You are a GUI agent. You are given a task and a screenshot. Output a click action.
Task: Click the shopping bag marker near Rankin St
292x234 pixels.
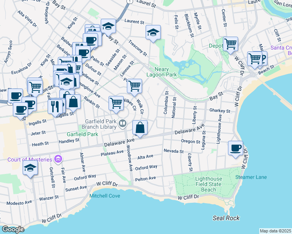point(73,102)
